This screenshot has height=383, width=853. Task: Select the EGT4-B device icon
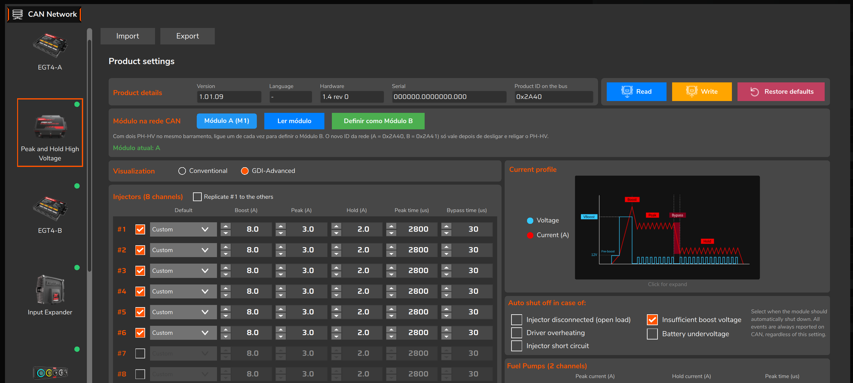pyautogui.click(x=50, y=209)
